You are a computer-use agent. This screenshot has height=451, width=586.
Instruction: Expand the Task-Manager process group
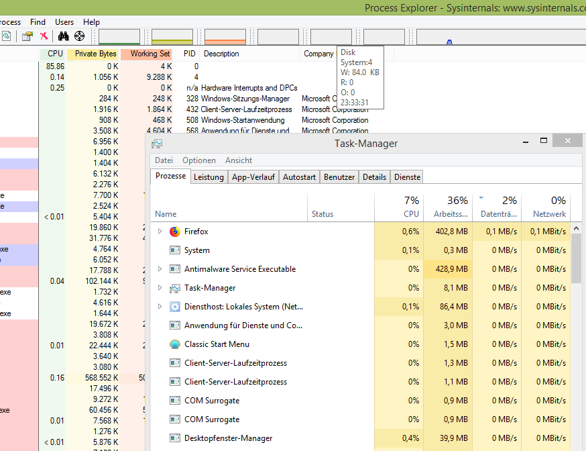pyautogui.click(x=160, y=288)
